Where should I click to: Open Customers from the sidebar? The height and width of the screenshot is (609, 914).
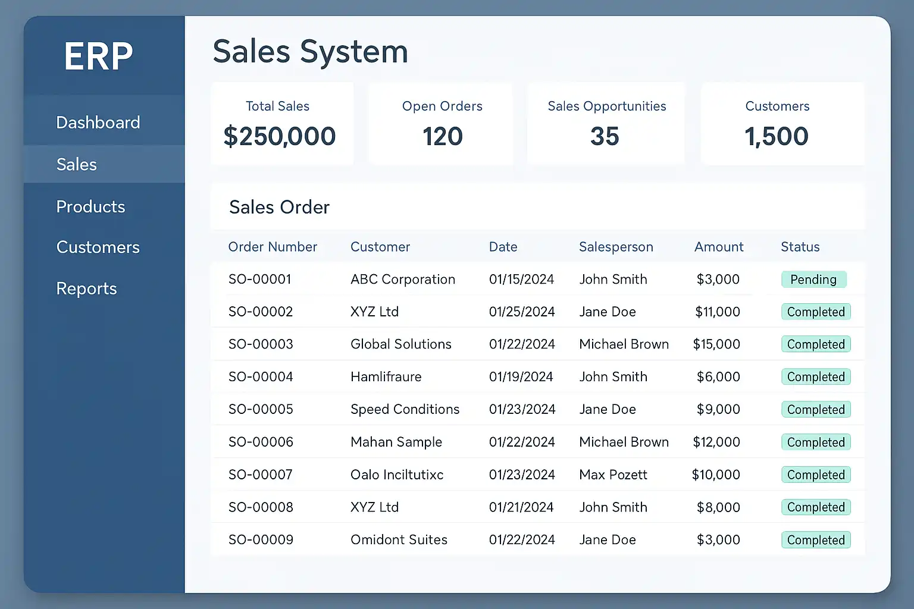98,247
